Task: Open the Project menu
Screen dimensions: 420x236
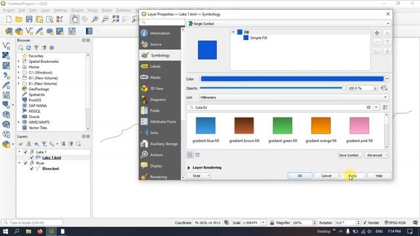Action: click(9, 10)
